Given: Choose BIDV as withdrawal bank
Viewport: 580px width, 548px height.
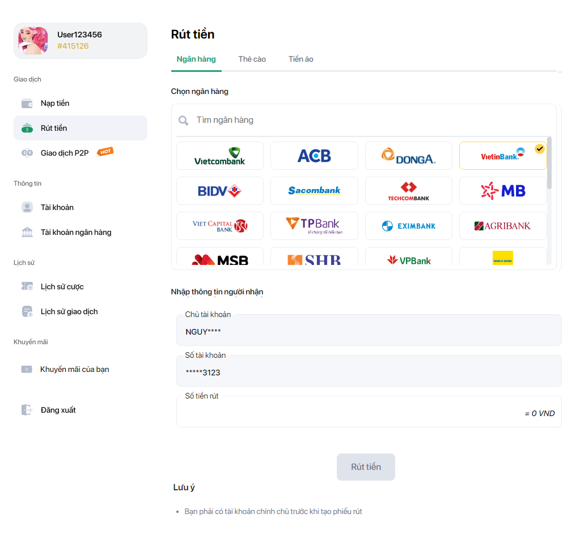Looking at the screenshot, I should (x=220, y=191).
